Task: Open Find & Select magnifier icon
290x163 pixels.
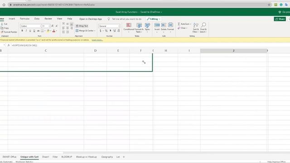Action: tap(203, 25)
